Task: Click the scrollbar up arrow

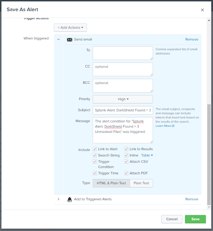Action: [209, 20]
